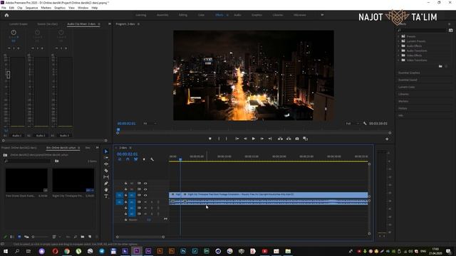Image resolution: width=456 pixels, height=256 pixels.
Task: Mute Audio 1 in the Audio Clip Mixer
Action: [x=9, y=48]
